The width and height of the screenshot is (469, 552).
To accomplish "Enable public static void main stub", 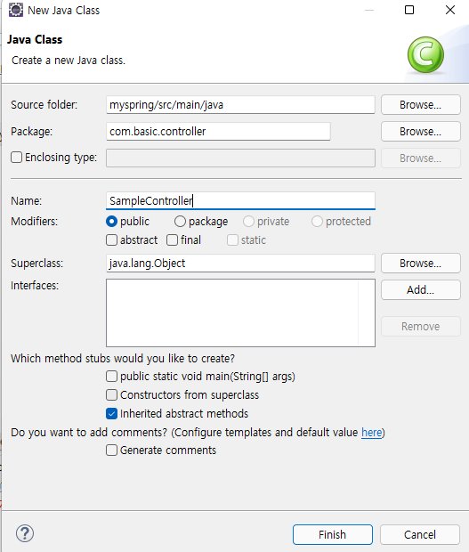I will (111, 377).
